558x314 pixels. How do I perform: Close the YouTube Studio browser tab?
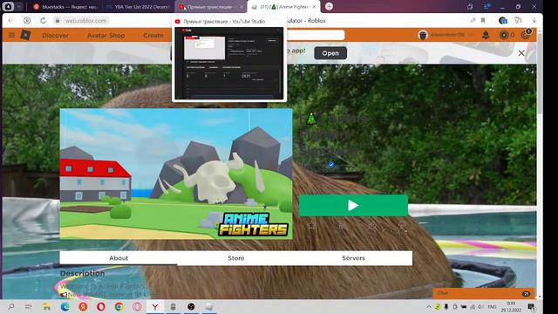(242, 7)
